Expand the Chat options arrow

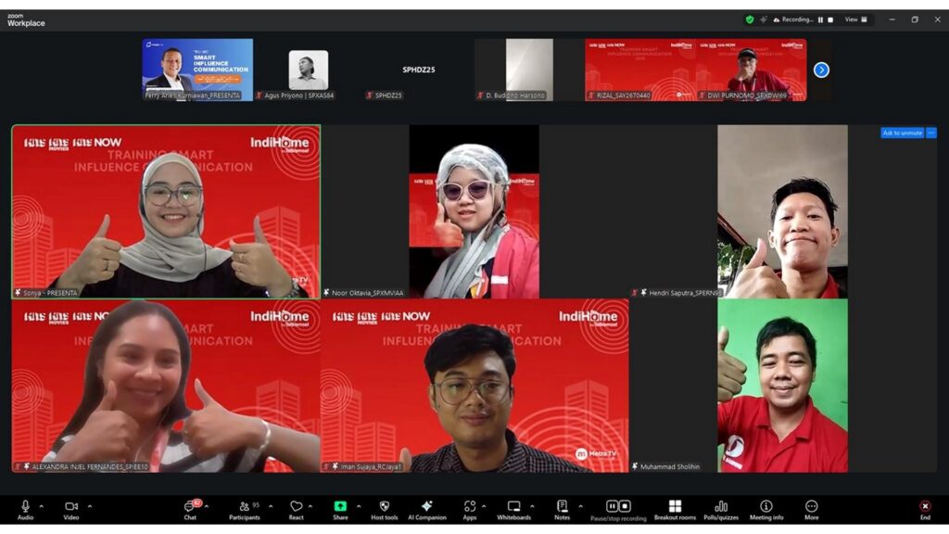[207, 506]
